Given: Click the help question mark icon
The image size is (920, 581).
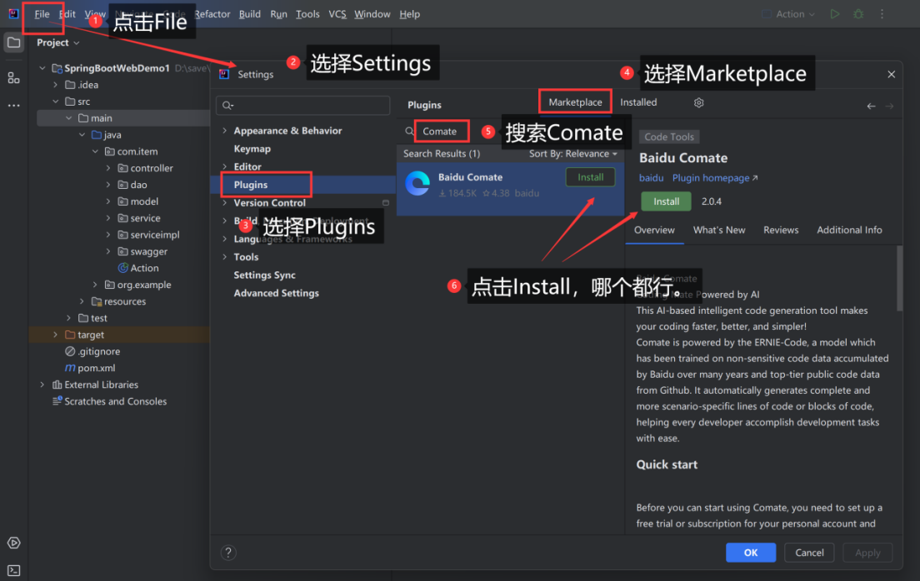Looking at the screenshot, I should click(228, 552).
